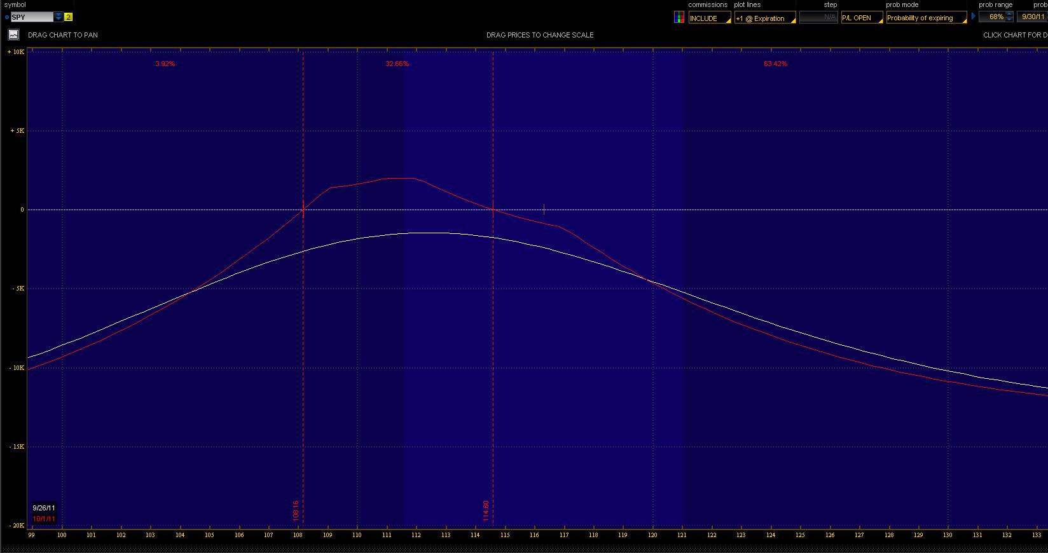
Task: Click the 114.60 breakeven marker line label
Action: click(x=486, y=511)
